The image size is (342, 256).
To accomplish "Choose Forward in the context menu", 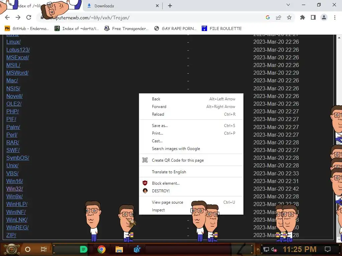I will (x=191, y=106).
